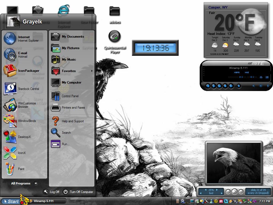Open My Music
The image size is (273, 205).
[71, 60]
